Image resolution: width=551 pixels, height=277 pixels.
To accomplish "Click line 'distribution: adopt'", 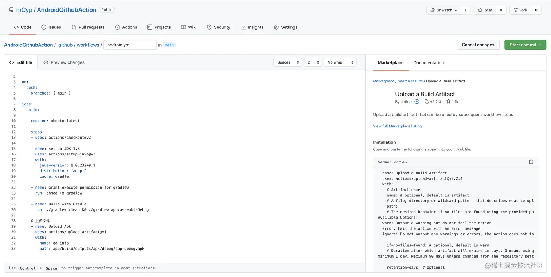I will tap(63, 171).
